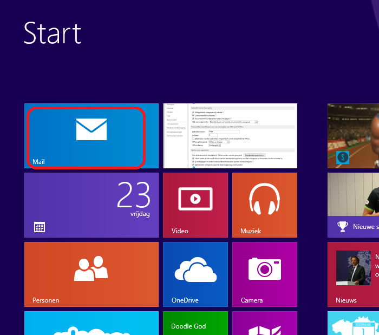Open the OneDrive cloud tile

(x=195, y=274)
